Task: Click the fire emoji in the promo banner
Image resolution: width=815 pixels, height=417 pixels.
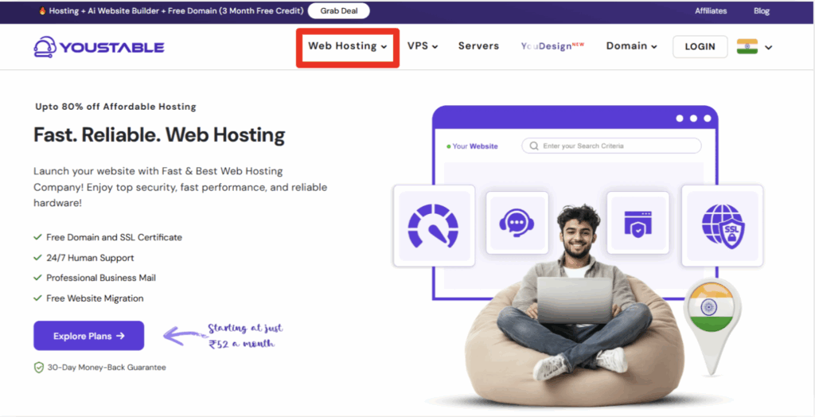Action: pyautogui.click(x=43, y=11)
